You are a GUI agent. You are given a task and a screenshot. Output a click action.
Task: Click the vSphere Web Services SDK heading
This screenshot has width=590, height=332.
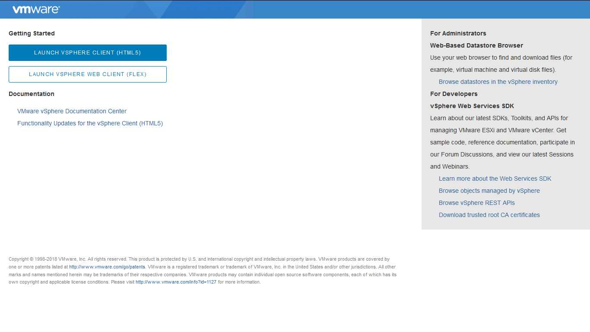click(x=472, y=106)
